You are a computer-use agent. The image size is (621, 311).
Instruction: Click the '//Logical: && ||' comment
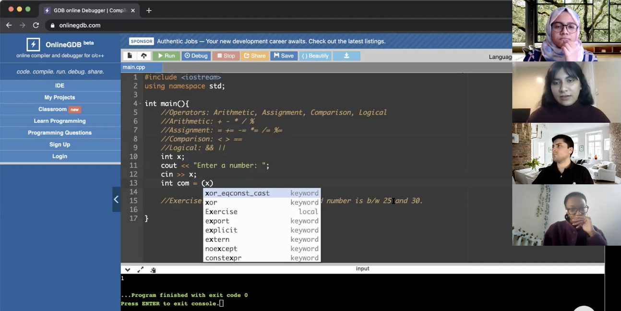pyautogui.click(x=193, y=148)
